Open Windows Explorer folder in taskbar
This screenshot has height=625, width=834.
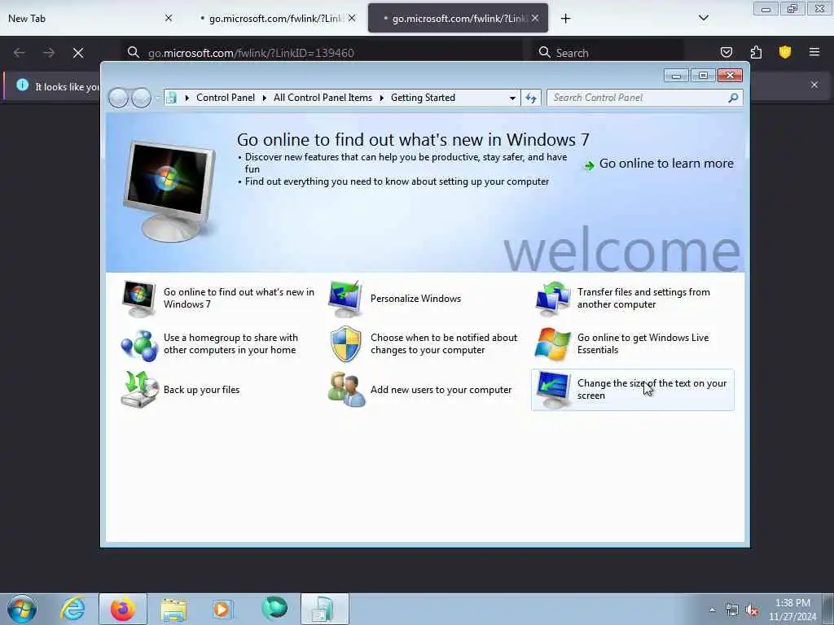173,610
